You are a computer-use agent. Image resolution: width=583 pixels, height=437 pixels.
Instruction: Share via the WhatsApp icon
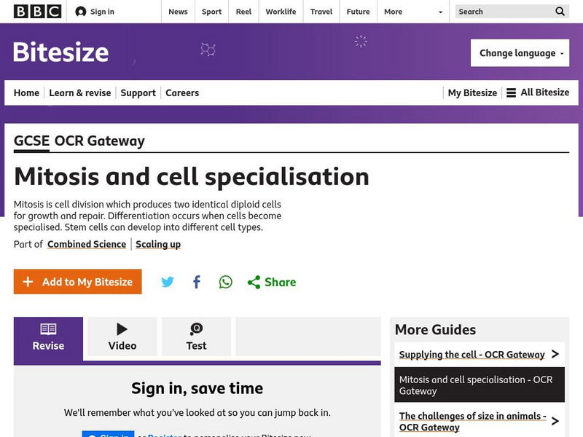226,282
